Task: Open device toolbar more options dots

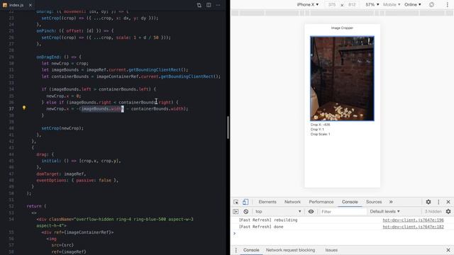Action: pyautogui.click(x=448, y=5)
